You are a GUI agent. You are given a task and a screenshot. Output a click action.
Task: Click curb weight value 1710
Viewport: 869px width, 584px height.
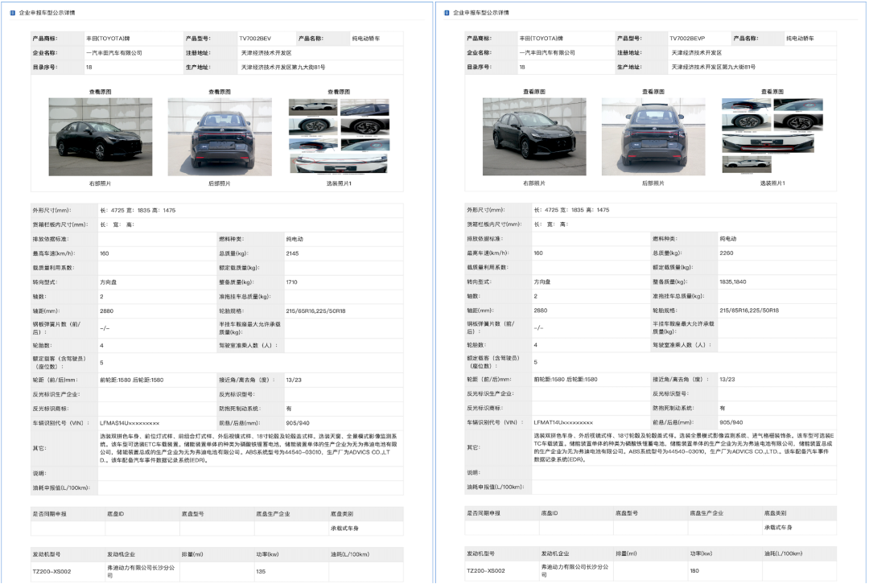(x=291, y=282)
